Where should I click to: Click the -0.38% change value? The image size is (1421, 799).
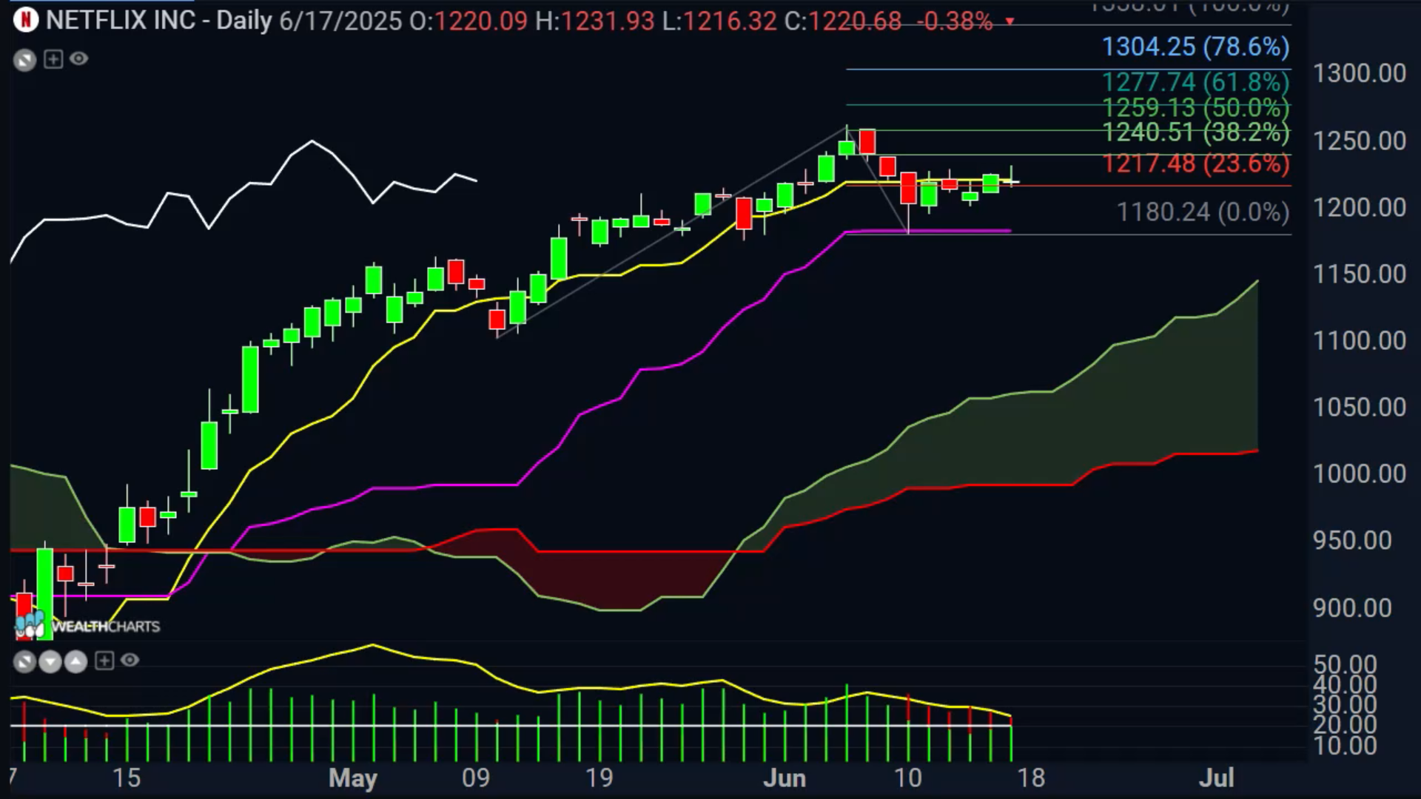(x=955, y=21)
